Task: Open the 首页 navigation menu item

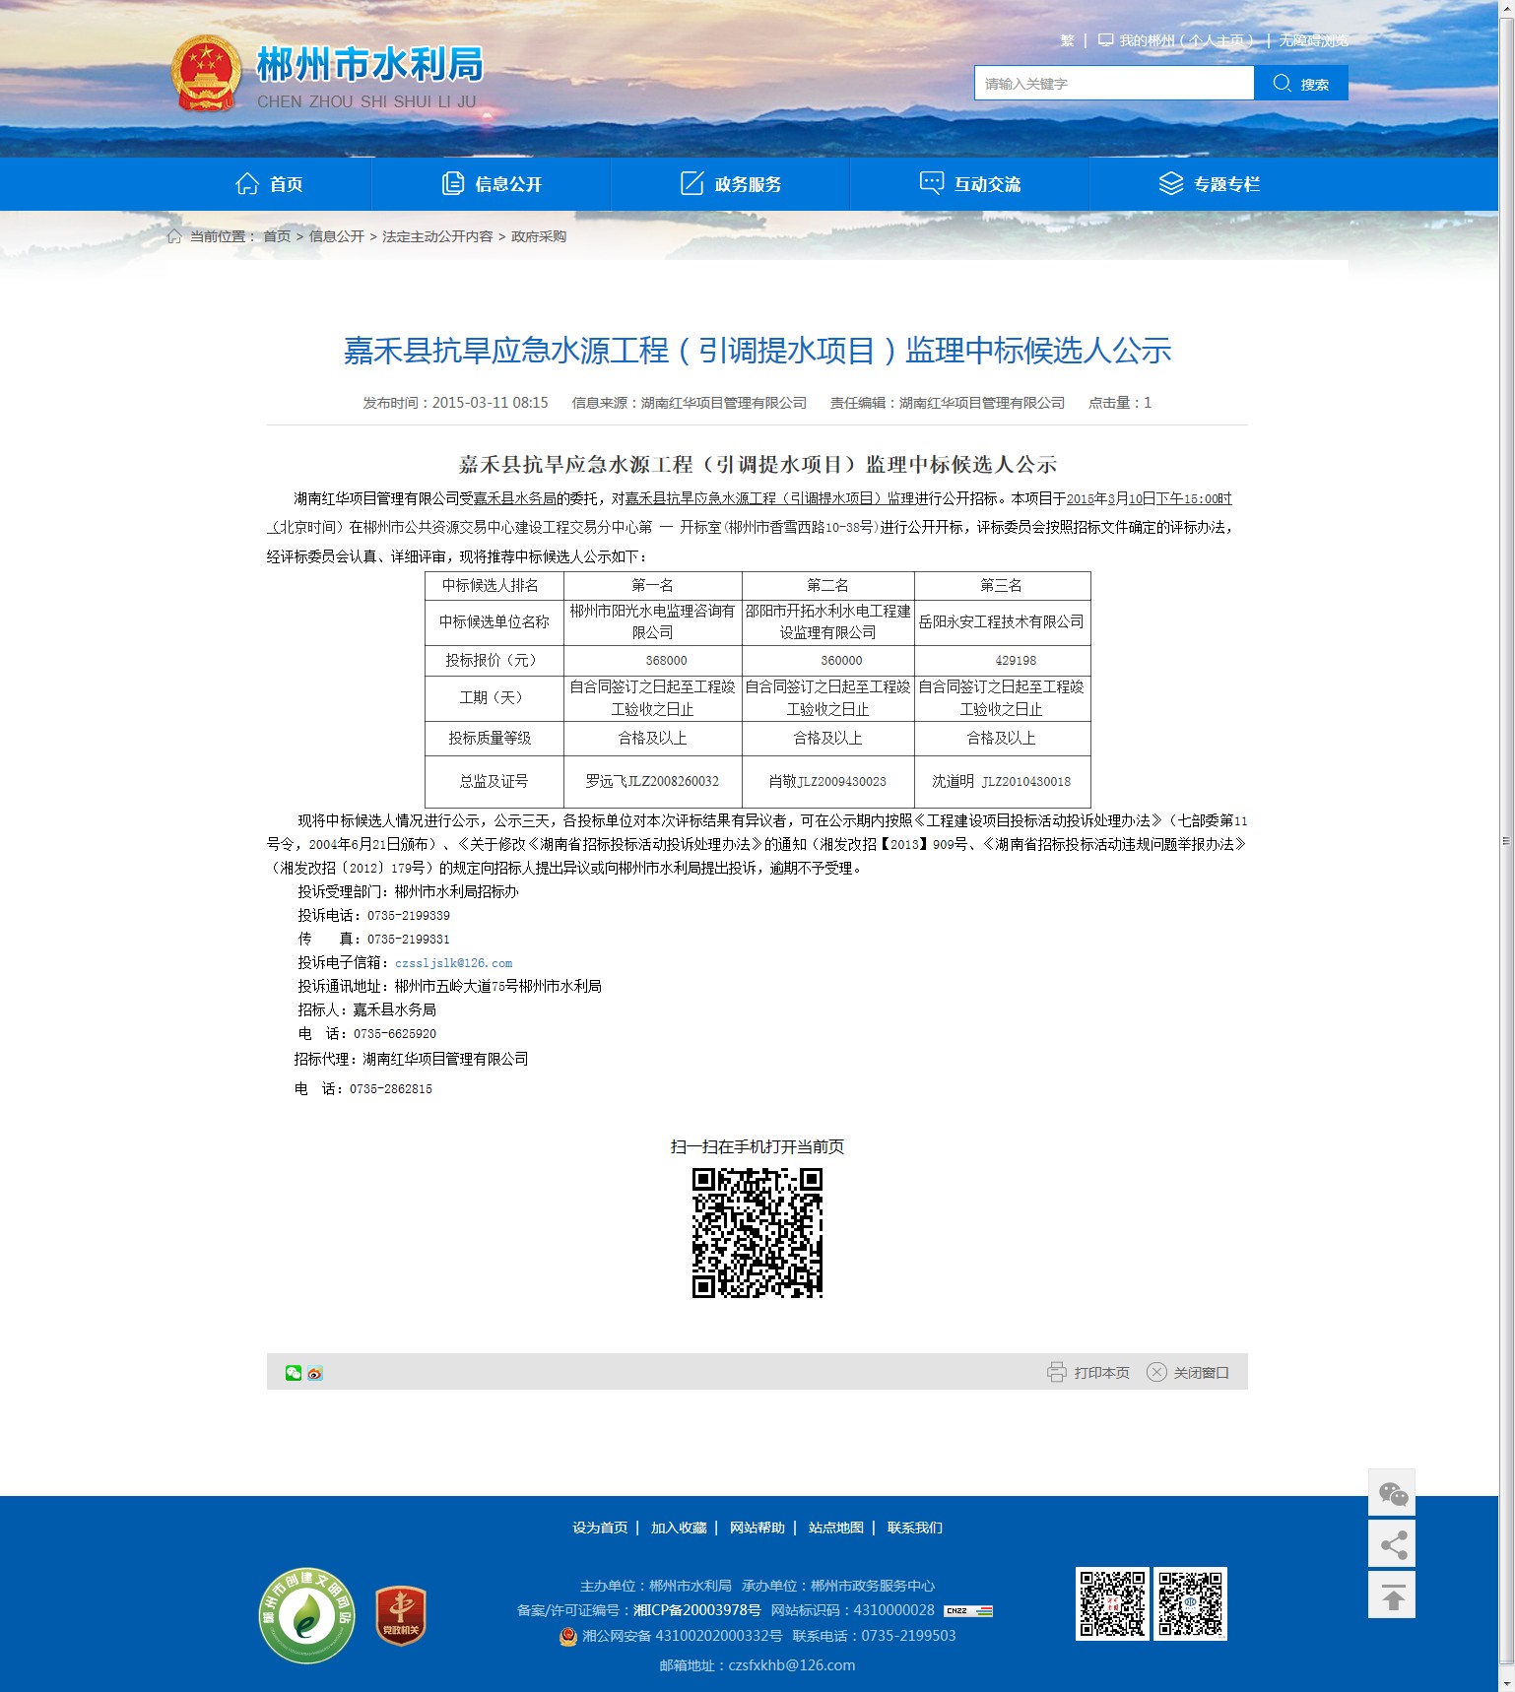Action: click(269, 184)
